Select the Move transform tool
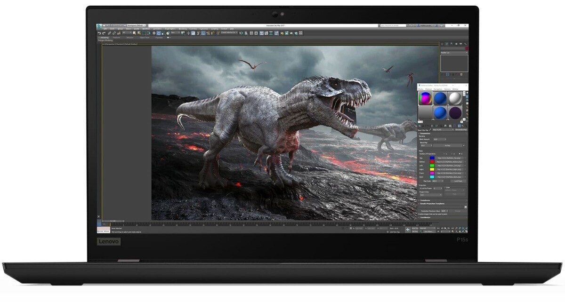The image size is (565, 302). coord(153,33)
